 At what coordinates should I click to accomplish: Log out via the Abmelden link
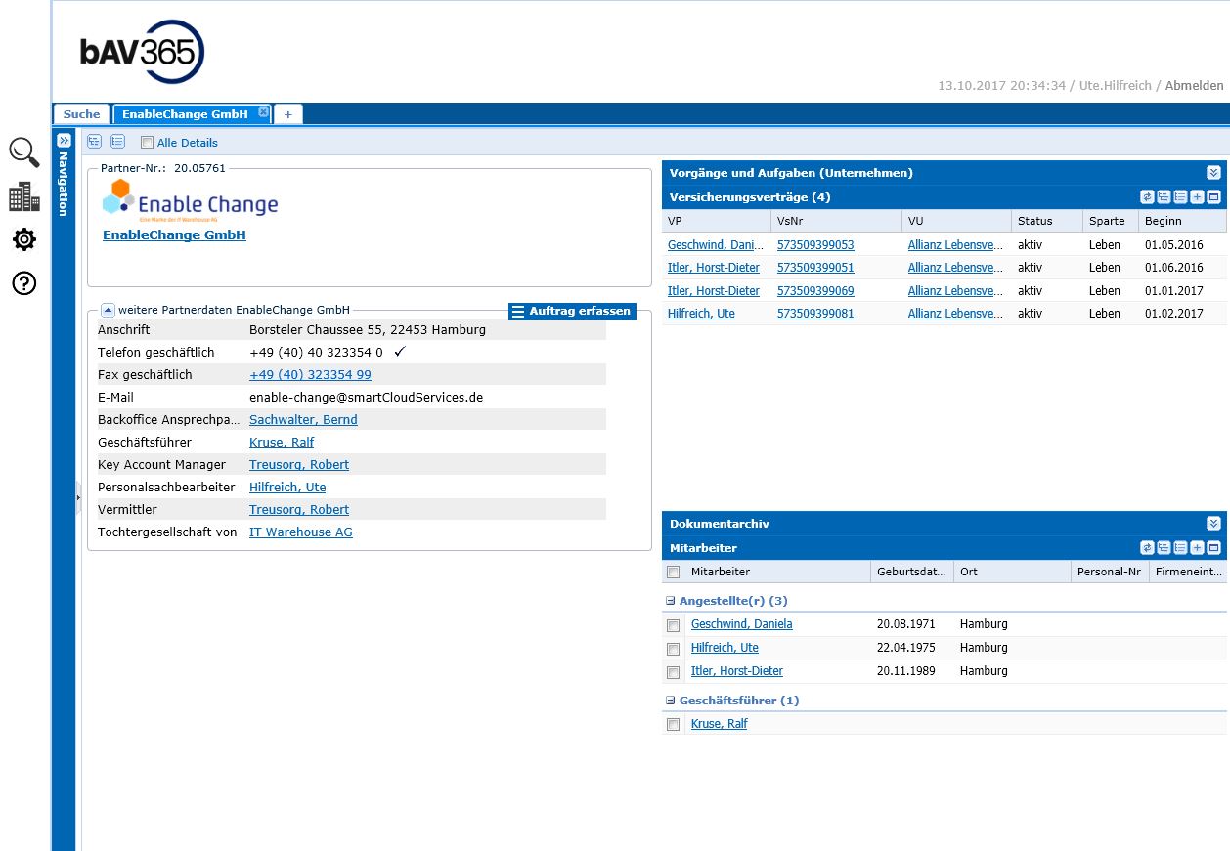point(1194,86)
